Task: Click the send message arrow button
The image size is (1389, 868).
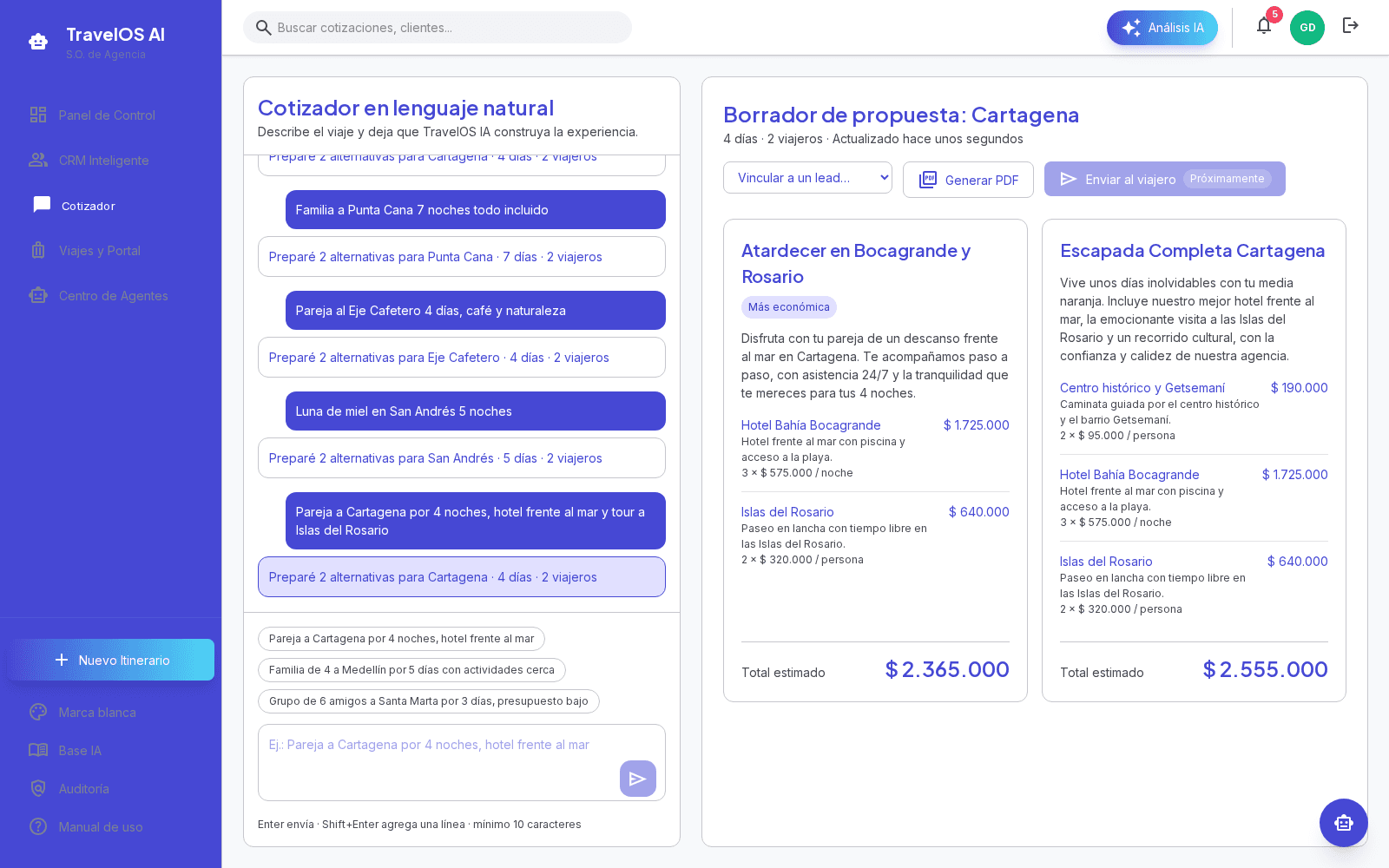Action: (x=638, y=779)
